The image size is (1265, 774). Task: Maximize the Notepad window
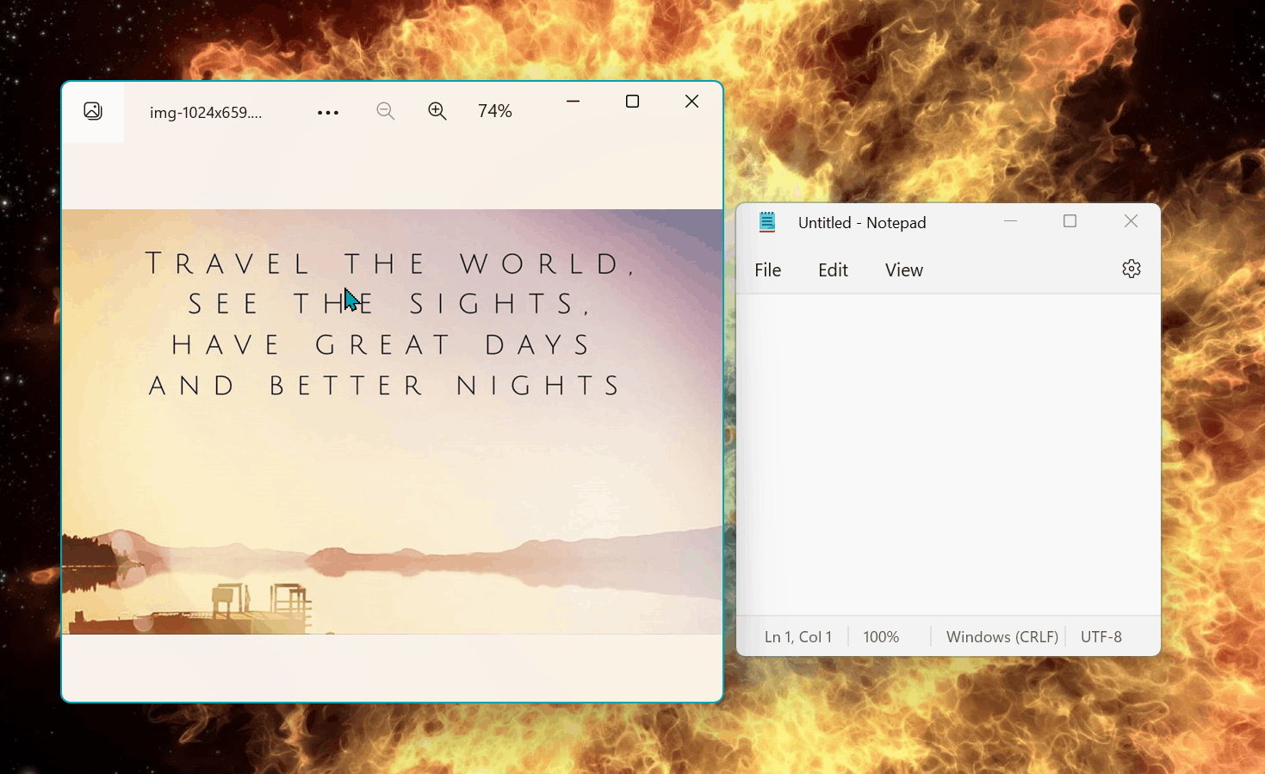[1070, 221]
